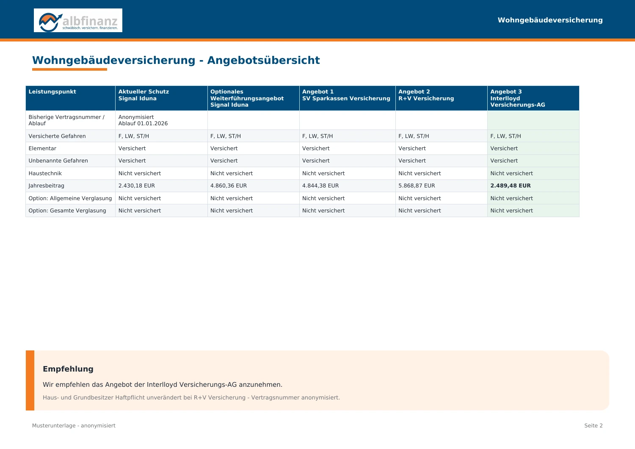Select the annual premium "4.844,38 EUR"
Screen dimensions: 635x449
coord(320,185)
